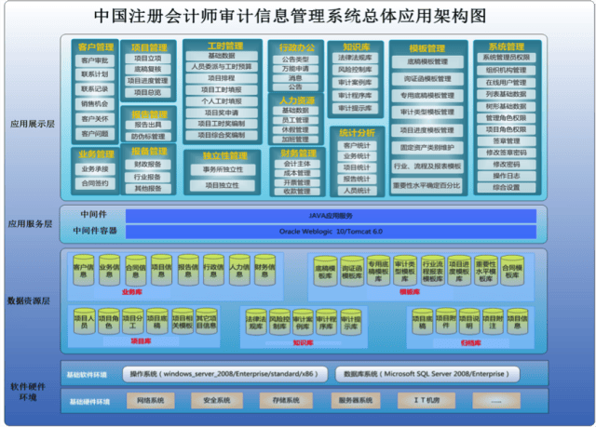596x427 pixels.
Task: Click 万能申请 under 行政办公
Action: tap(295, 69)
